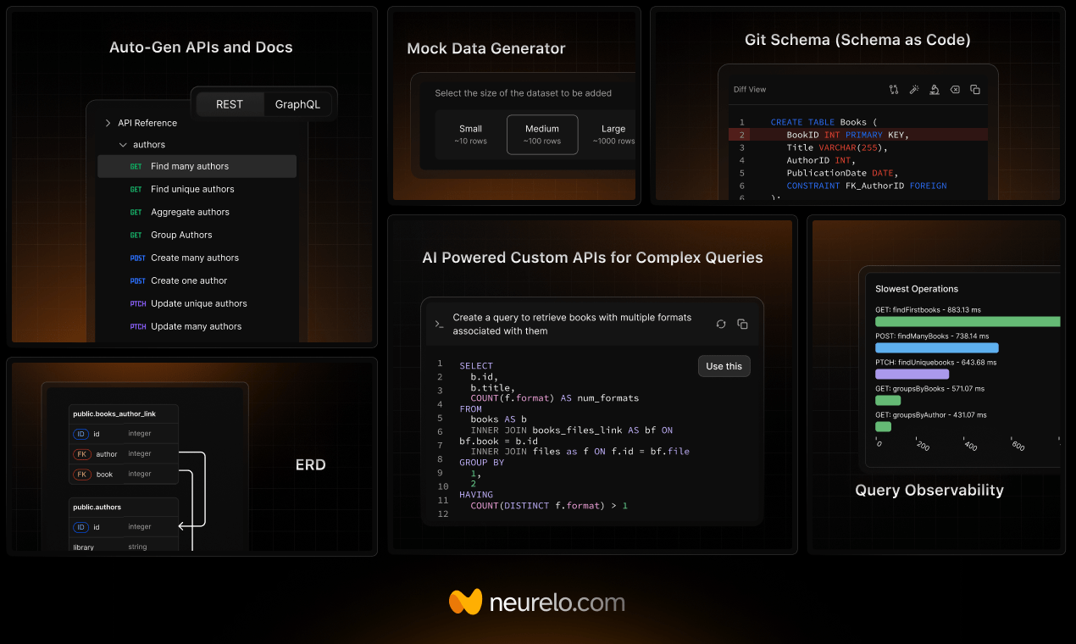Click the highlighted BookID INT PRIMARY KEY line
This screenshot has width=1076, height=644.
858,135
